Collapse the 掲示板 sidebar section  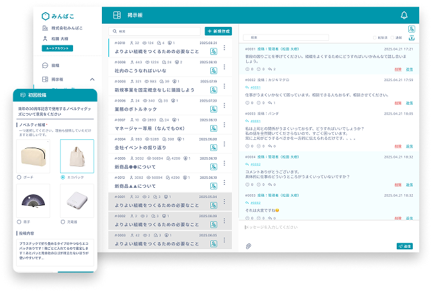click(92, 79)
